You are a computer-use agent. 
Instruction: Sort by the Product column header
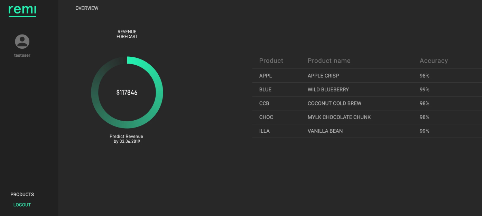pos(271,61)
